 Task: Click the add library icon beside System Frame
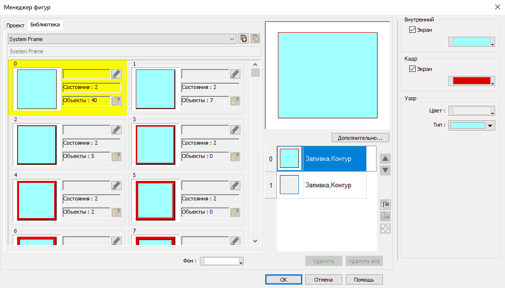click(243, 39)
